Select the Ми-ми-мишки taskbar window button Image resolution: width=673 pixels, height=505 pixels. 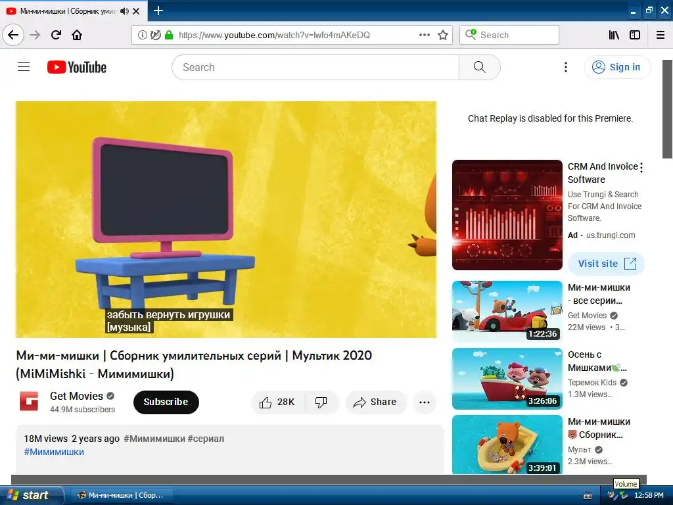(122, 495)
